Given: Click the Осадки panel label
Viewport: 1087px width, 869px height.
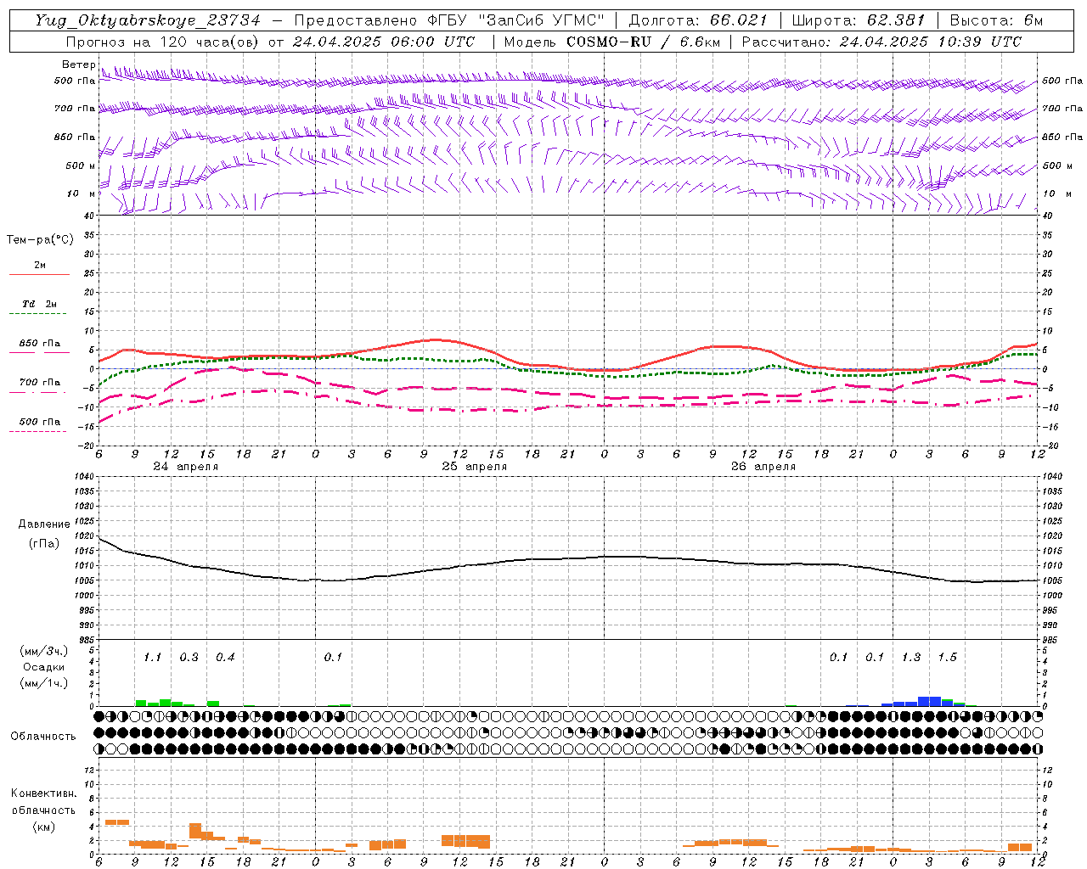Looking at the screenshot, I should click(44, 667).
